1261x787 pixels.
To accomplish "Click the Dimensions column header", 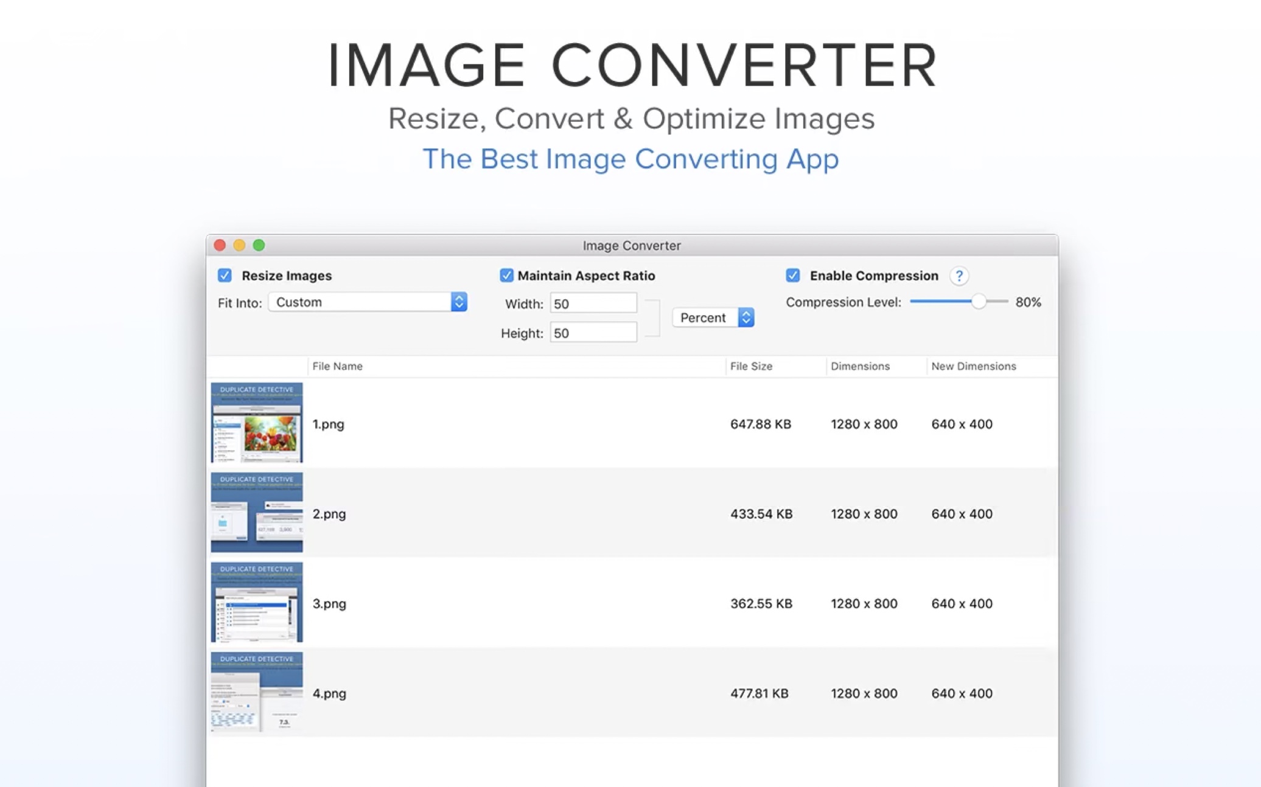I will (x=860, y=366).
